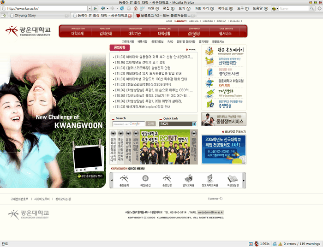
Task: Click the right arrow of Quick Menu
Action: (244, 180)
